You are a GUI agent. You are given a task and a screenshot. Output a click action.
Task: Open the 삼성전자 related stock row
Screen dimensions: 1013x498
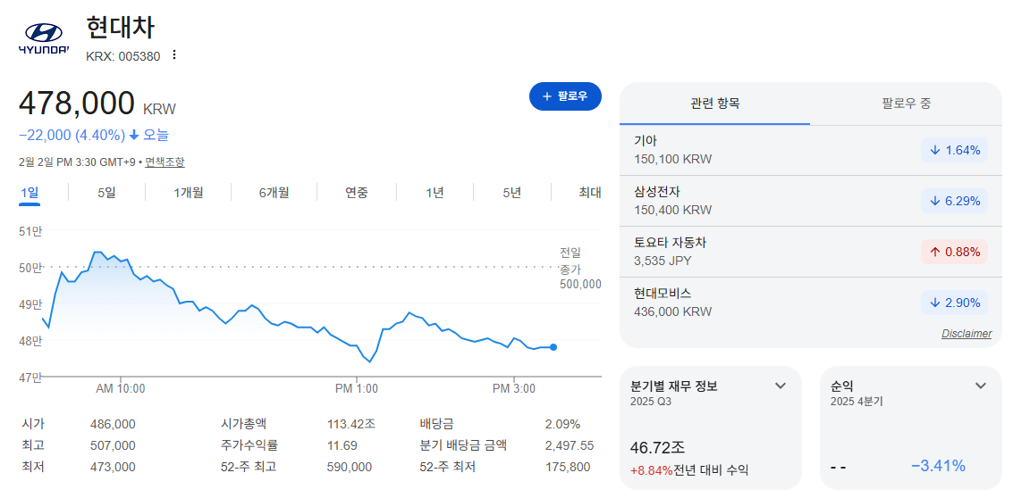[x=811, y=201]
